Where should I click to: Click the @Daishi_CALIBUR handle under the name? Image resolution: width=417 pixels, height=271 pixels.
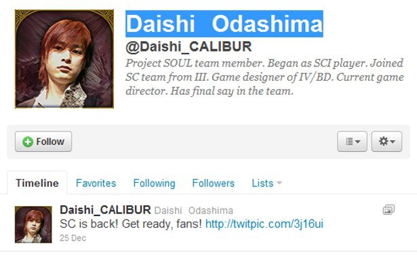(x=188, y=47)
